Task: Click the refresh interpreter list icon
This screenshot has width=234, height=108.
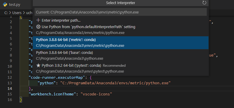Action: pos(204,3)
